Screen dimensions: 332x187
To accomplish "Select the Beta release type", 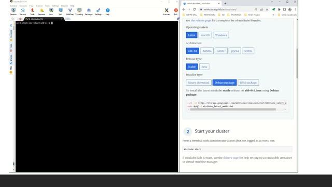I will pos(204,66).
